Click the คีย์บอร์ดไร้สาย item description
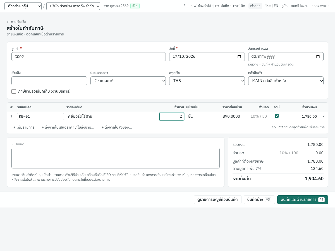 click(80, 117)
